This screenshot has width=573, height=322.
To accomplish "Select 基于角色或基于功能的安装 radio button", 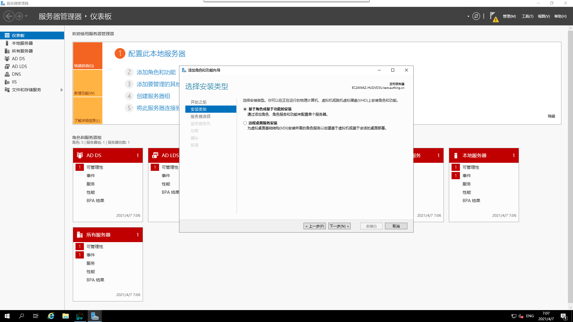I will pos(245,109).
